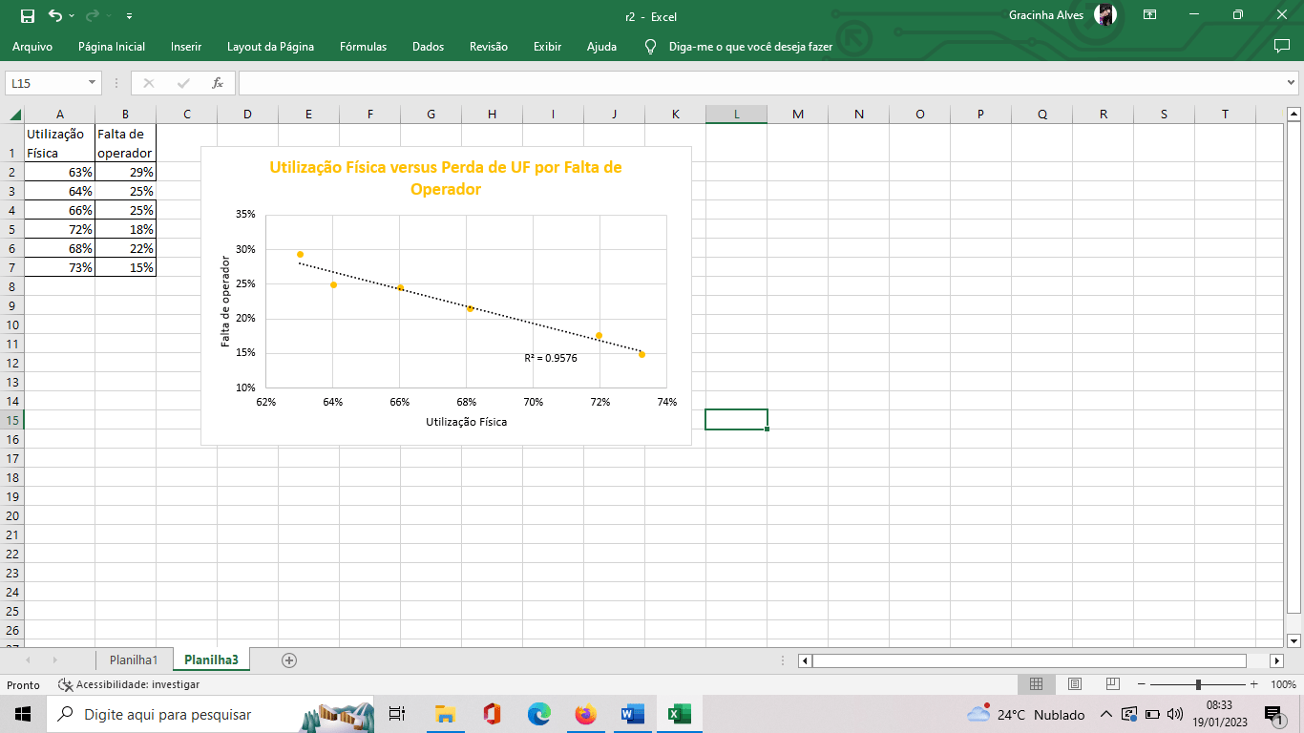This screenshot has height=733, width=1304.
Task: Open the Inserir ribbon tab
Action: (186, 46)
